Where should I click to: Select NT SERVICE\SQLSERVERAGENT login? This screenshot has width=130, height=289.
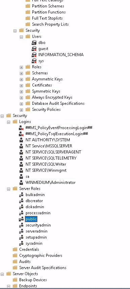click(53, 152)
